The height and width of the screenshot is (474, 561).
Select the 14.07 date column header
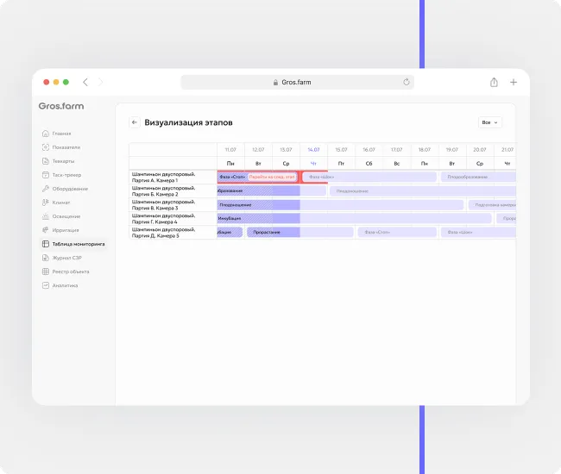[x=313, y=149]
